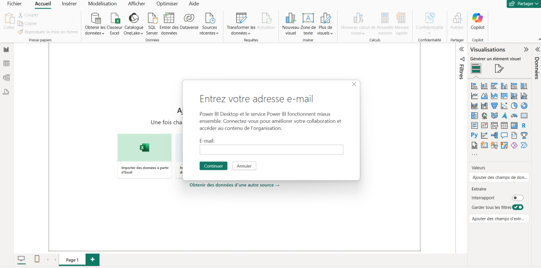The height and width of the screenshot is (268, 541).
Task: Open the Insérer ribbon tab
Action: tap(69, 4)
